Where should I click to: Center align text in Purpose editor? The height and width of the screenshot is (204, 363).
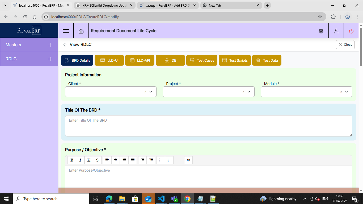point(116,160)
